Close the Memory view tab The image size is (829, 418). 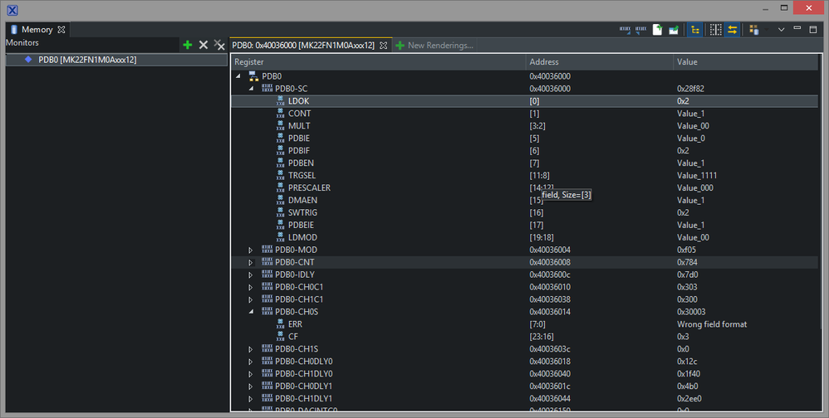[61, 30]
